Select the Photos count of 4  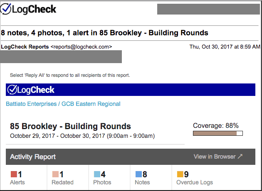[x=103, y=174]
